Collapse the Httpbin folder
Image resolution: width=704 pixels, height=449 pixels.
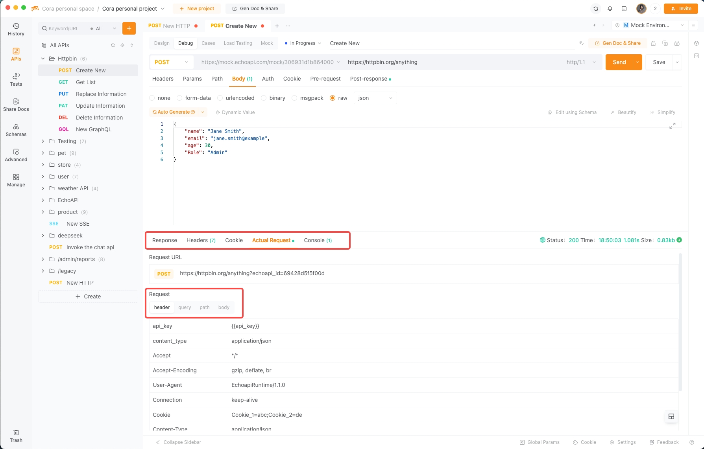43,59
